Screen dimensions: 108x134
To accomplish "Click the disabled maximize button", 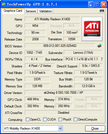I will [x=97, y=4].
